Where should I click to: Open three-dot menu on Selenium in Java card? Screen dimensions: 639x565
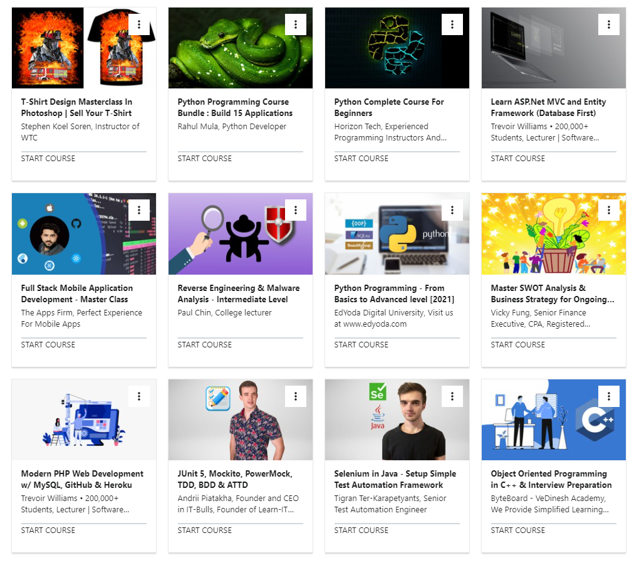(452, 396)
